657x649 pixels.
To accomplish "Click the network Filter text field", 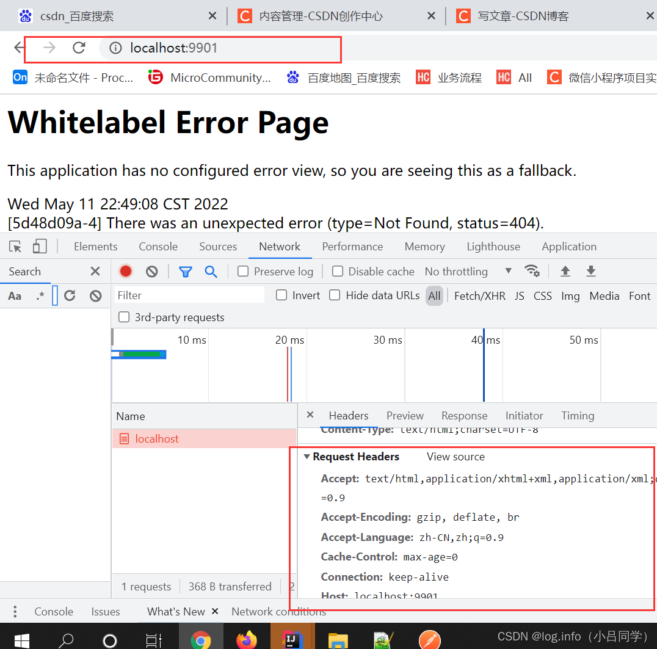I will click(189, 295).
